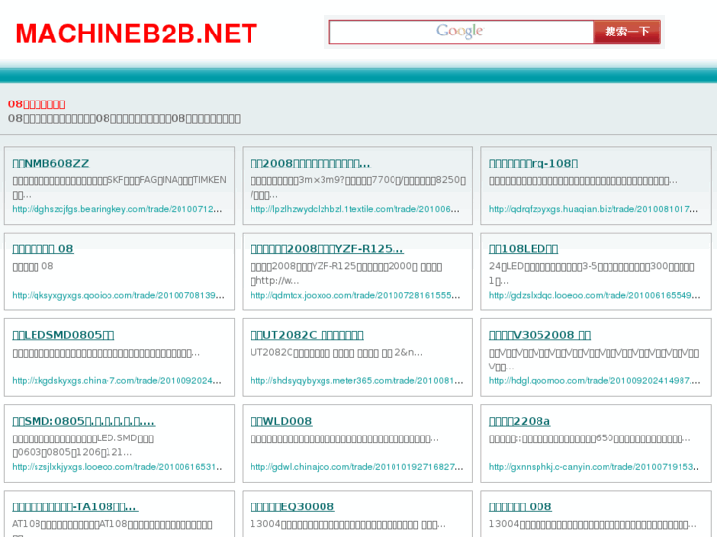The height and width of the screenshot is (537, 717).
Task: Click the red page heading starting with 08
Action: point(36,104)
